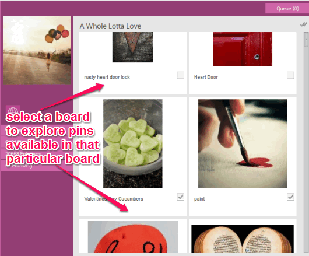Uncheck the Valentines Day Cucumbers checkbox
This screenshot has width=309, height=256.
point(180,197)
